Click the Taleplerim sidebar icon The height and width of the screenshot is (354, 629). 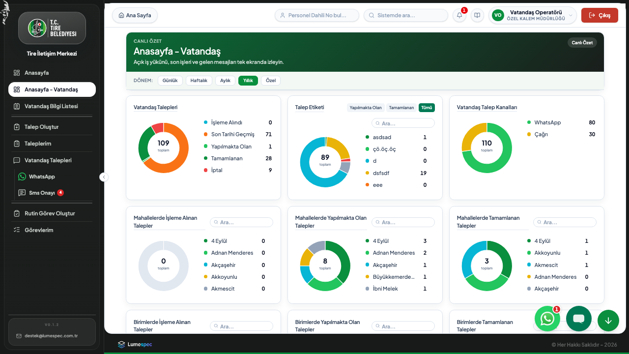pyautogui.click(x=17, y=144)
